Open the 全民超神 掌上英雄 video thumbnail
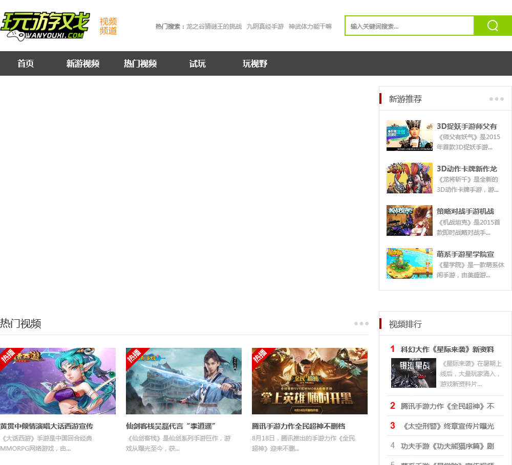Viewport: 512px width, 465px height. 310,381
